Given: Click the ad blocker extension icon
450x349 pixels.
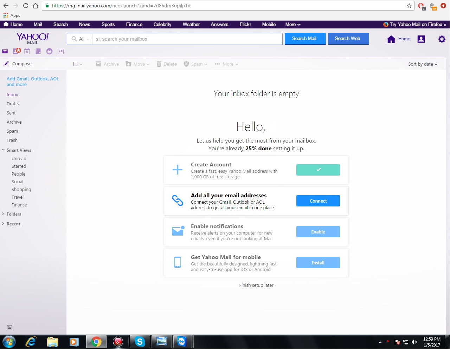Looking at the screenshot, I should [x=421, y=6].
